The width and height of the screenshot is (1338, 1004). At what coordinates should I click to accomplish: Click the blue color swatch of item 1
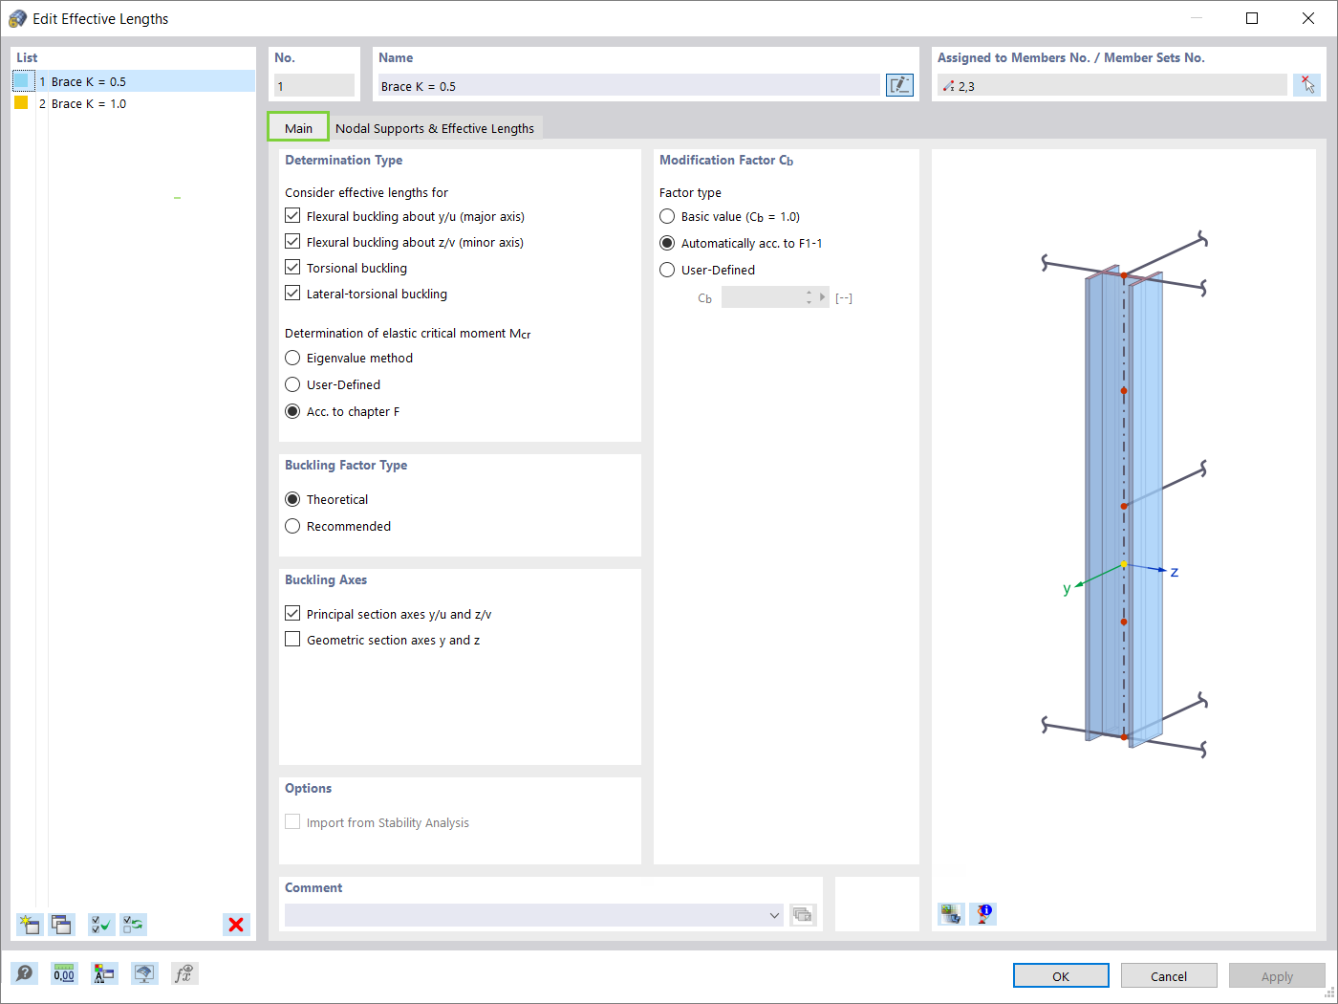(23, 81)
